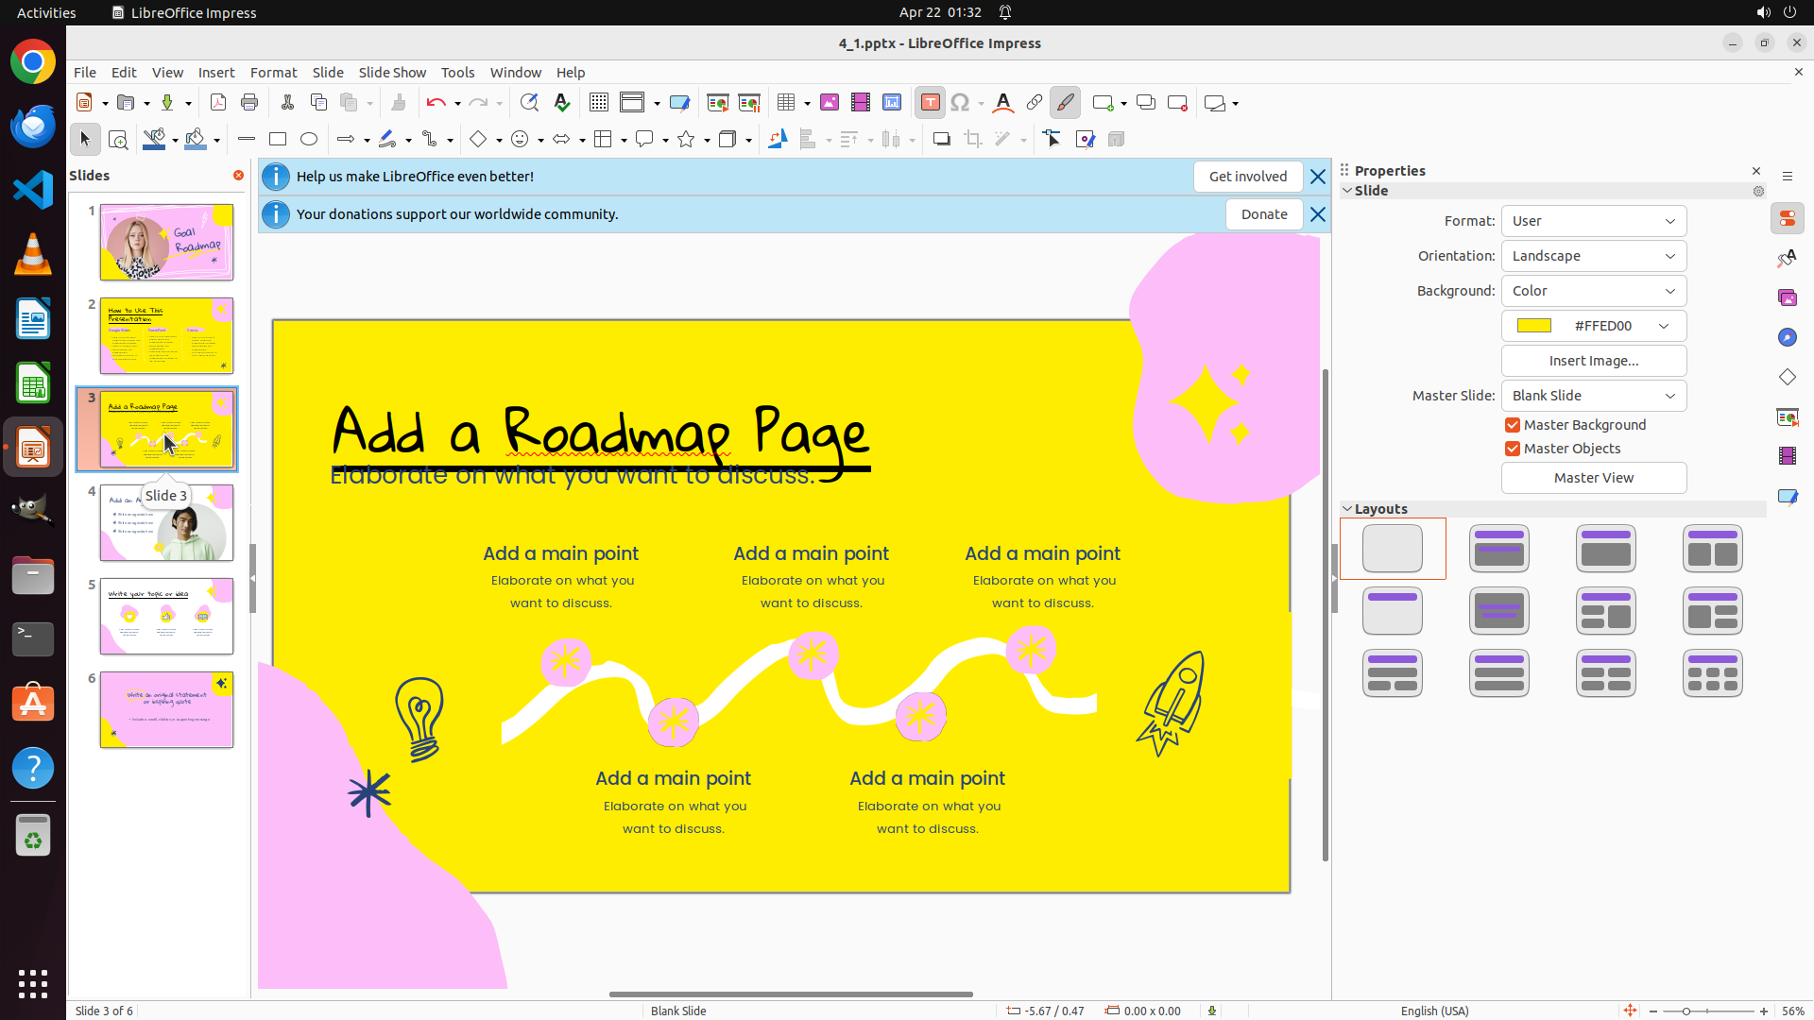Open the Master Slide dropdown
The image size is (1814, 1020).
[1593, 396]
